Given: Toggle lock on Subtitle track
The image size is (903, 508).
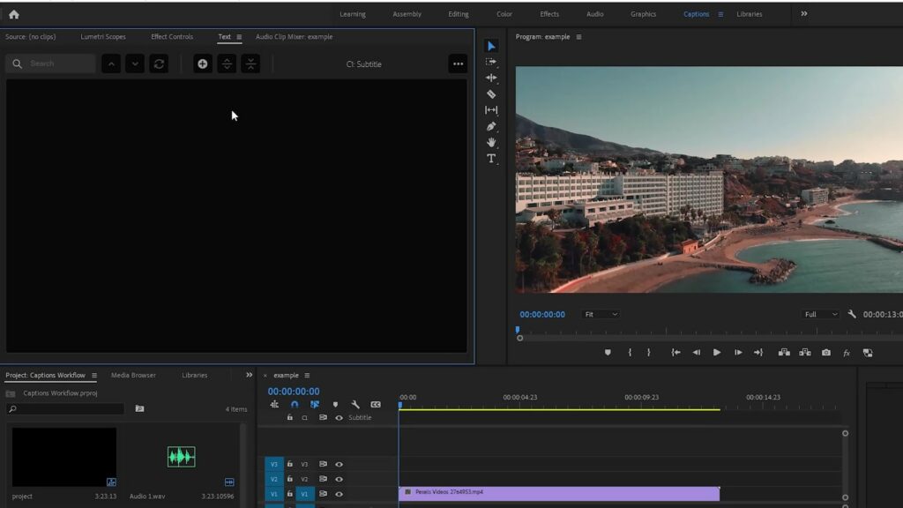Looking at the screenshot, I should point(289,417).
